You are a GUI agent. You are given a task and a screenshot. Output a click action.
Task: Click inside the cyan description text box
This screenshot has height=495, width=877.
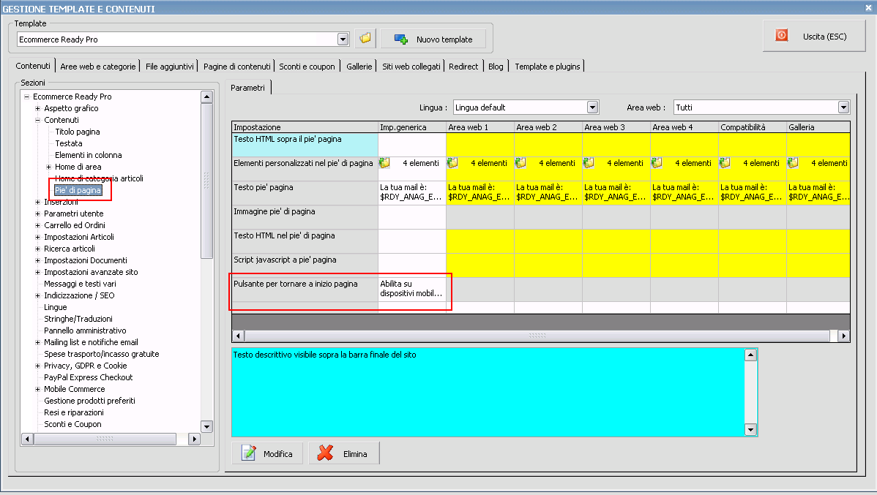[x=488, y=392]
